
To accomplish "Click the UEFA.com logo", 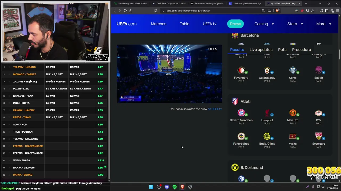I will coord(127,24).
